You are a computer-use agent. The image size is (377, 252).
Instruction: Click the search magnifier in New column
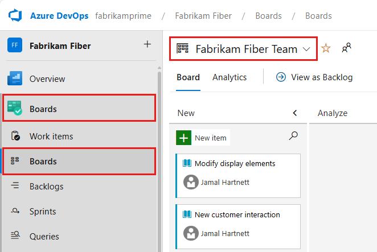[293, 136]
